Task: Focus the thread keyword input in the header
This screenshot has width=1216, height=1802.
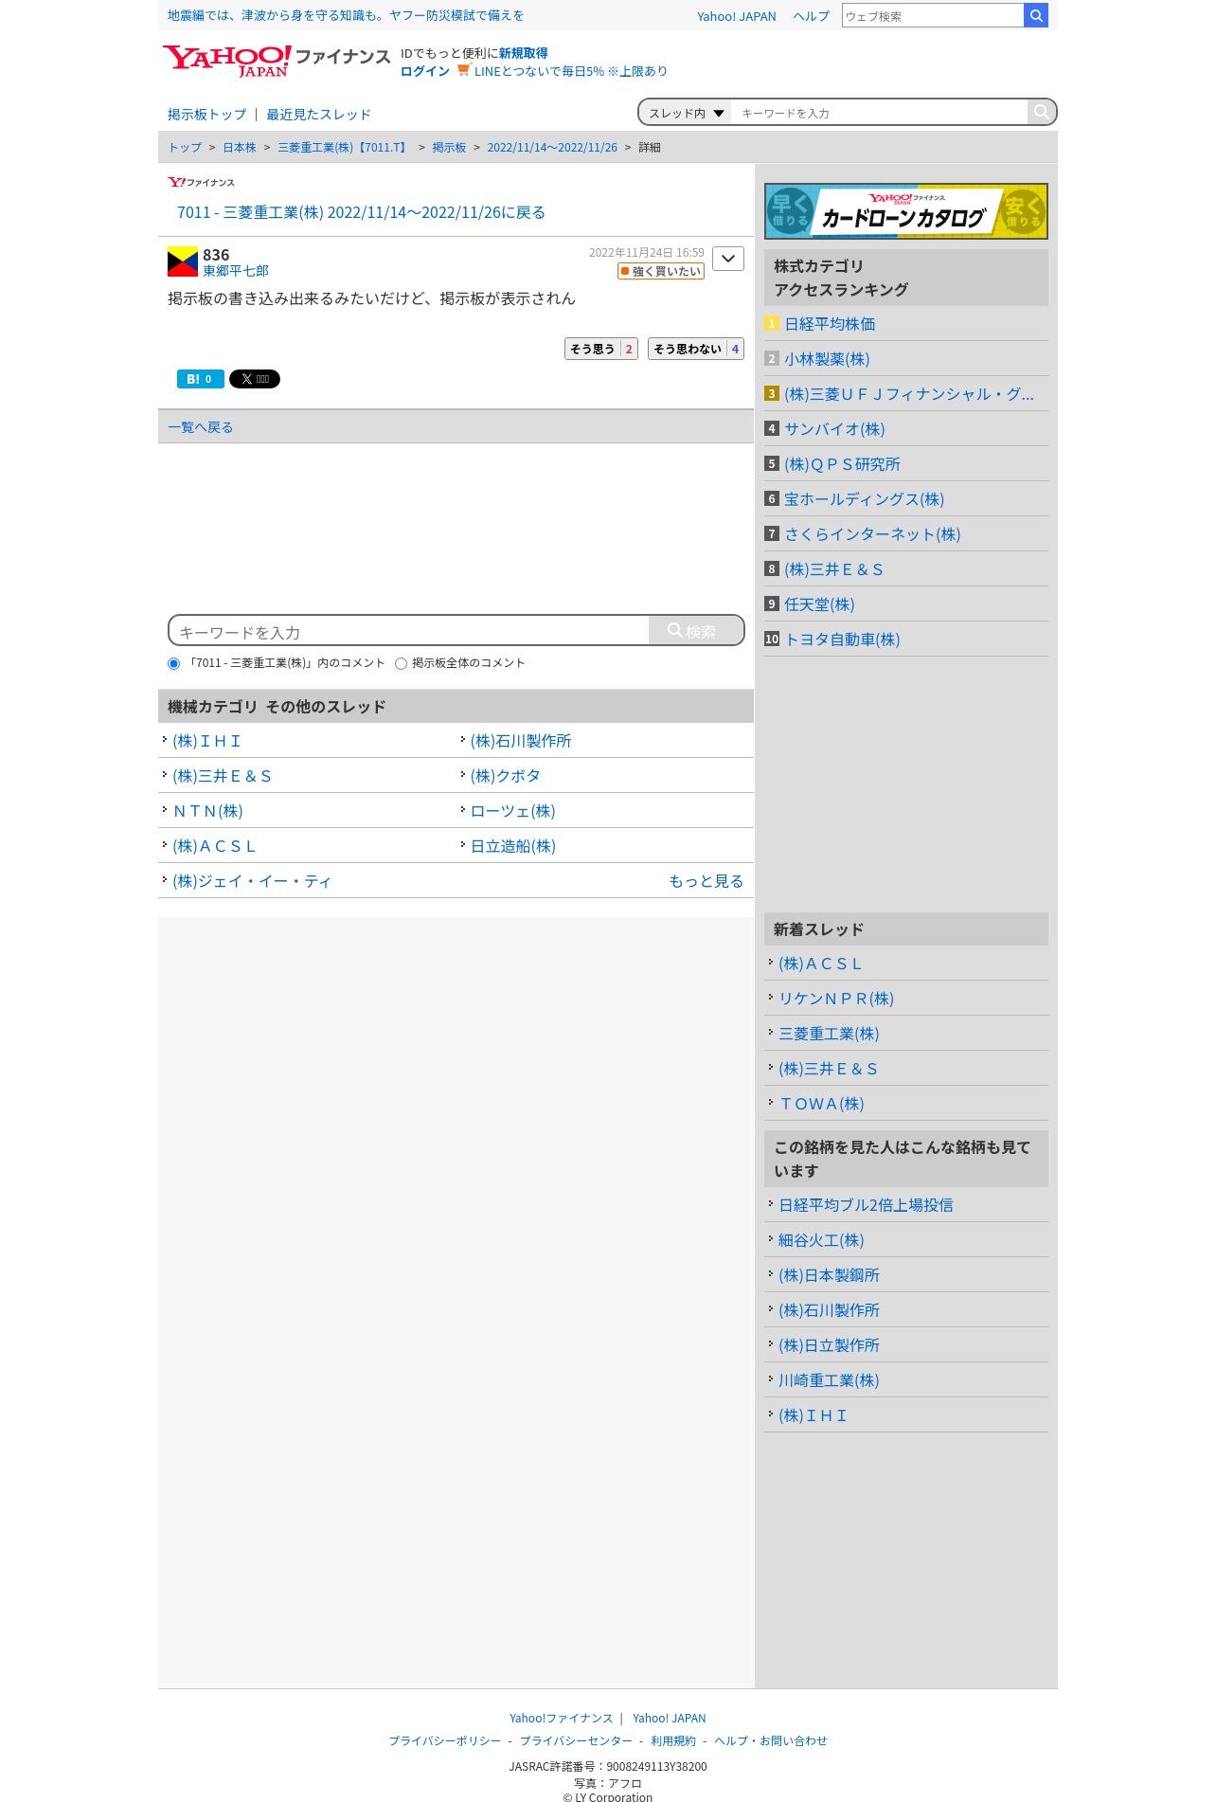Action: point(879,113)
